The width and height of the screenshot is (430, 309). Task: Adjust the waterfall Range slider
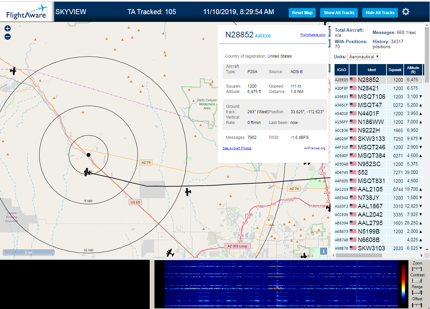(417, 292)
